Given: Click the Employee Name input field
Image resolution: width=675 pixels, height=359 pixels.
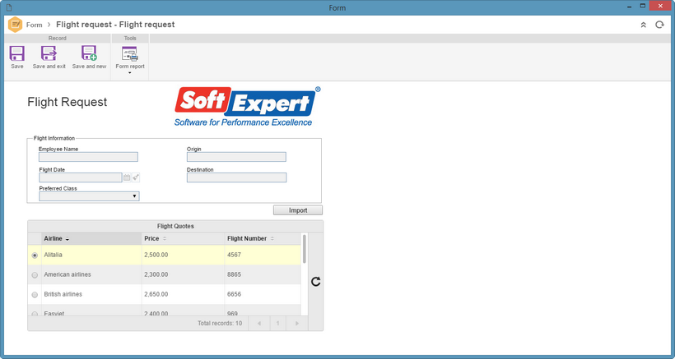Looking at the screenshot, I should pyautogui.click(x=88, y=157).
